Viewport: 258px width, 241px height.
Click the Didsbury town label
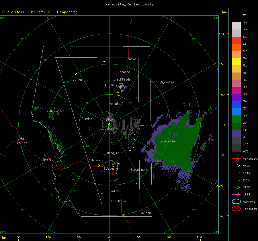pyautogui.click(x=108, y=128)
